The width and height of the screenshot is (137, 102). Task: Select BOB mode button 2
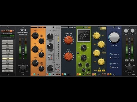pyautogui.click(x=104, y=71)
